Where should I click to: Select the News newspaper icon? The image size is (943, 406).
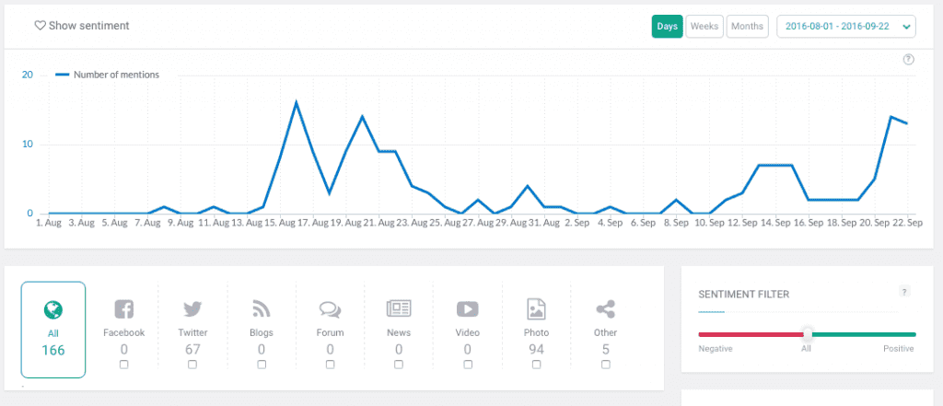tap(399, 309)
